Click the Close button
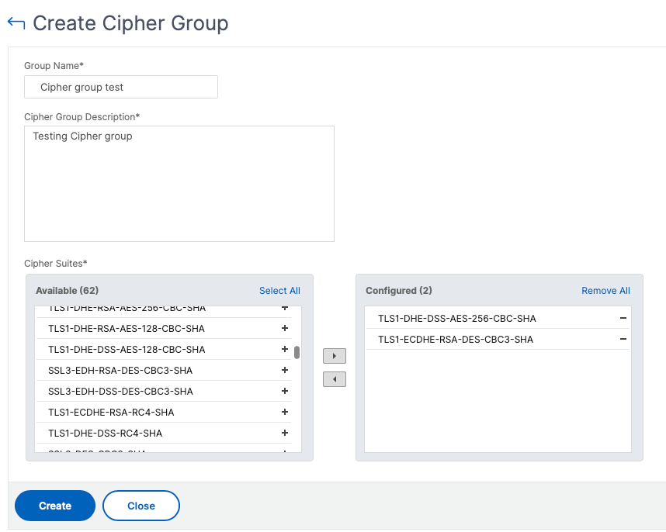Image resolution: width=666 pixels, height=532 pixels. [141, 506]
